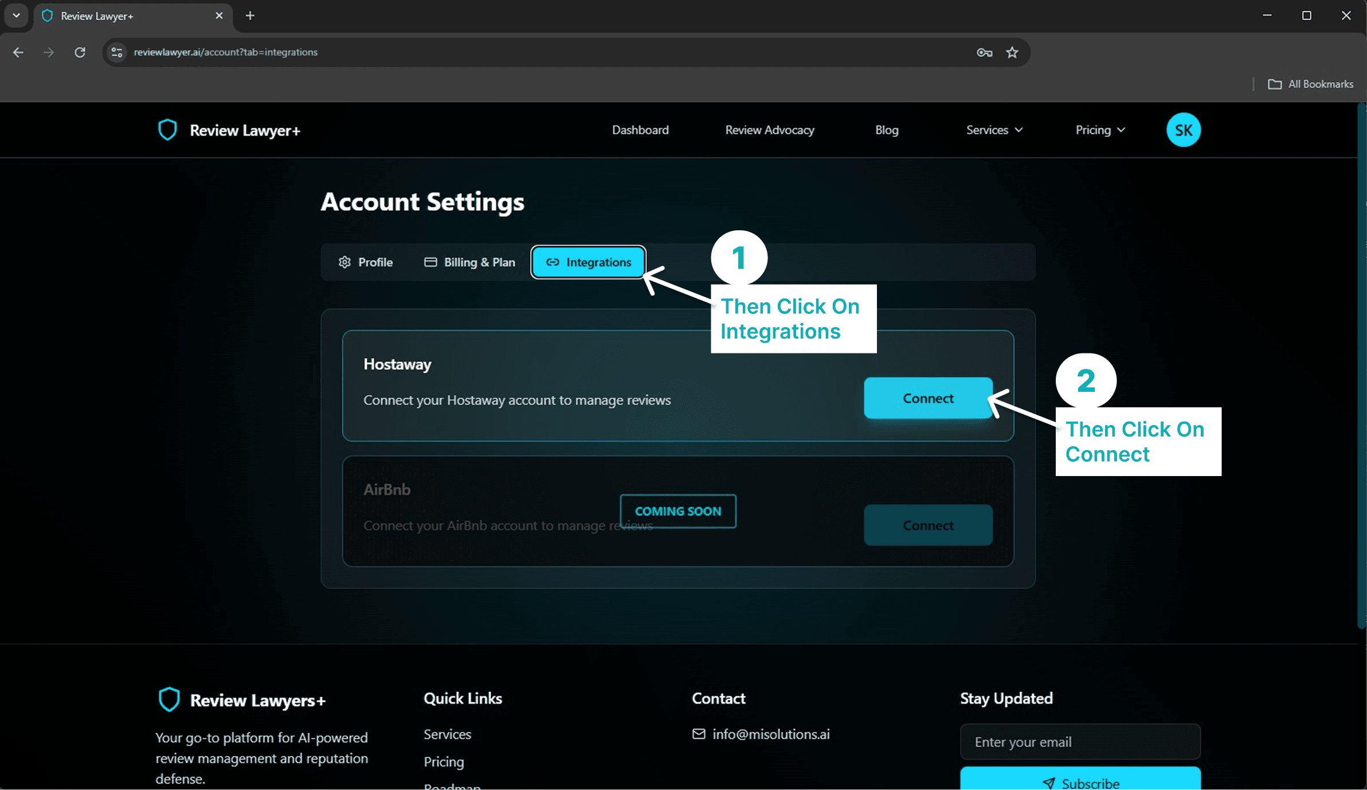Open site information icon in address bar

117,52
